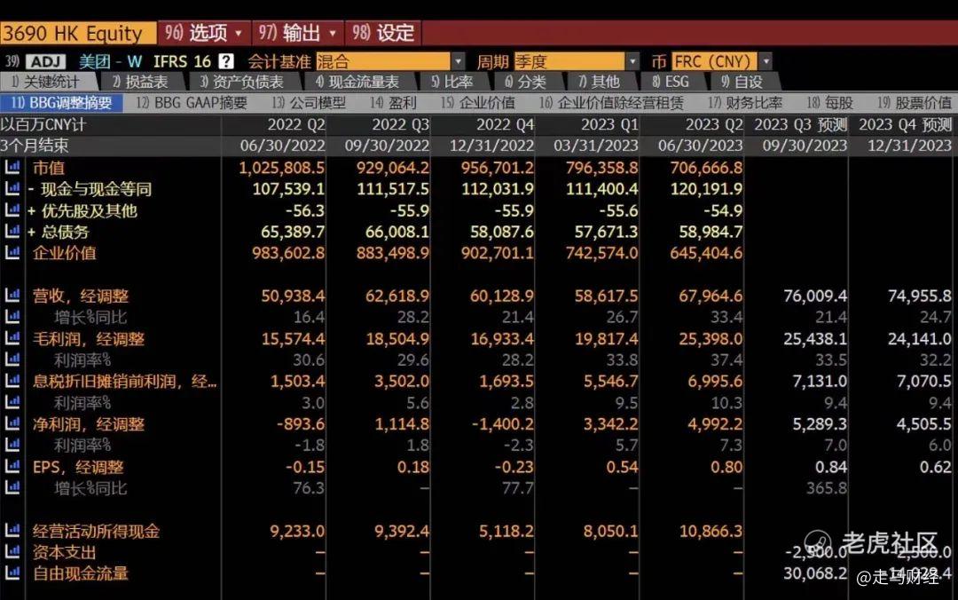This screenshot has width=958, height=600.
Task: Open chart icon for 经营活动所得现金 row
Action: point(12,530)
